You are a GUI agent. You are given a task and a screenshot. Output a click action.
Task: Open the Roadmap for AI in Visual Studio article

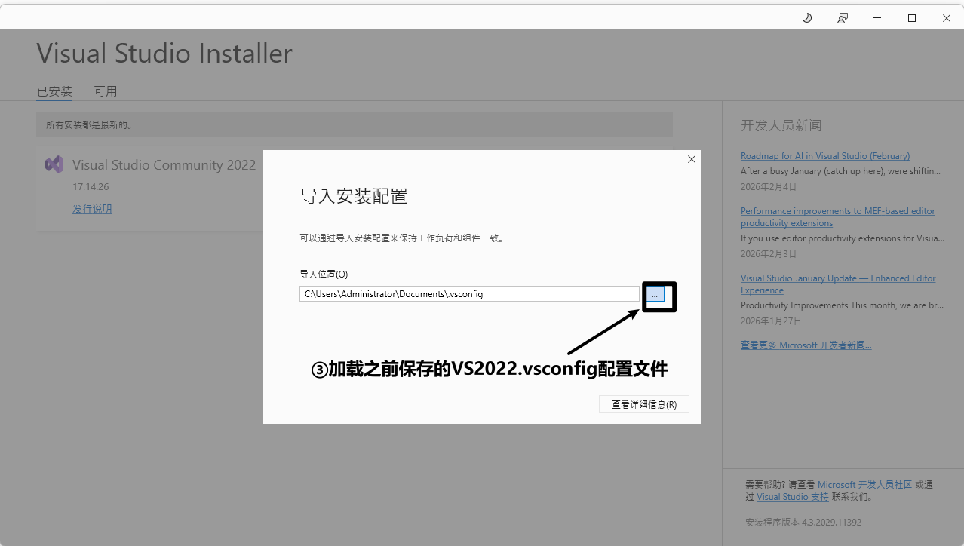[x=824, y=156]
